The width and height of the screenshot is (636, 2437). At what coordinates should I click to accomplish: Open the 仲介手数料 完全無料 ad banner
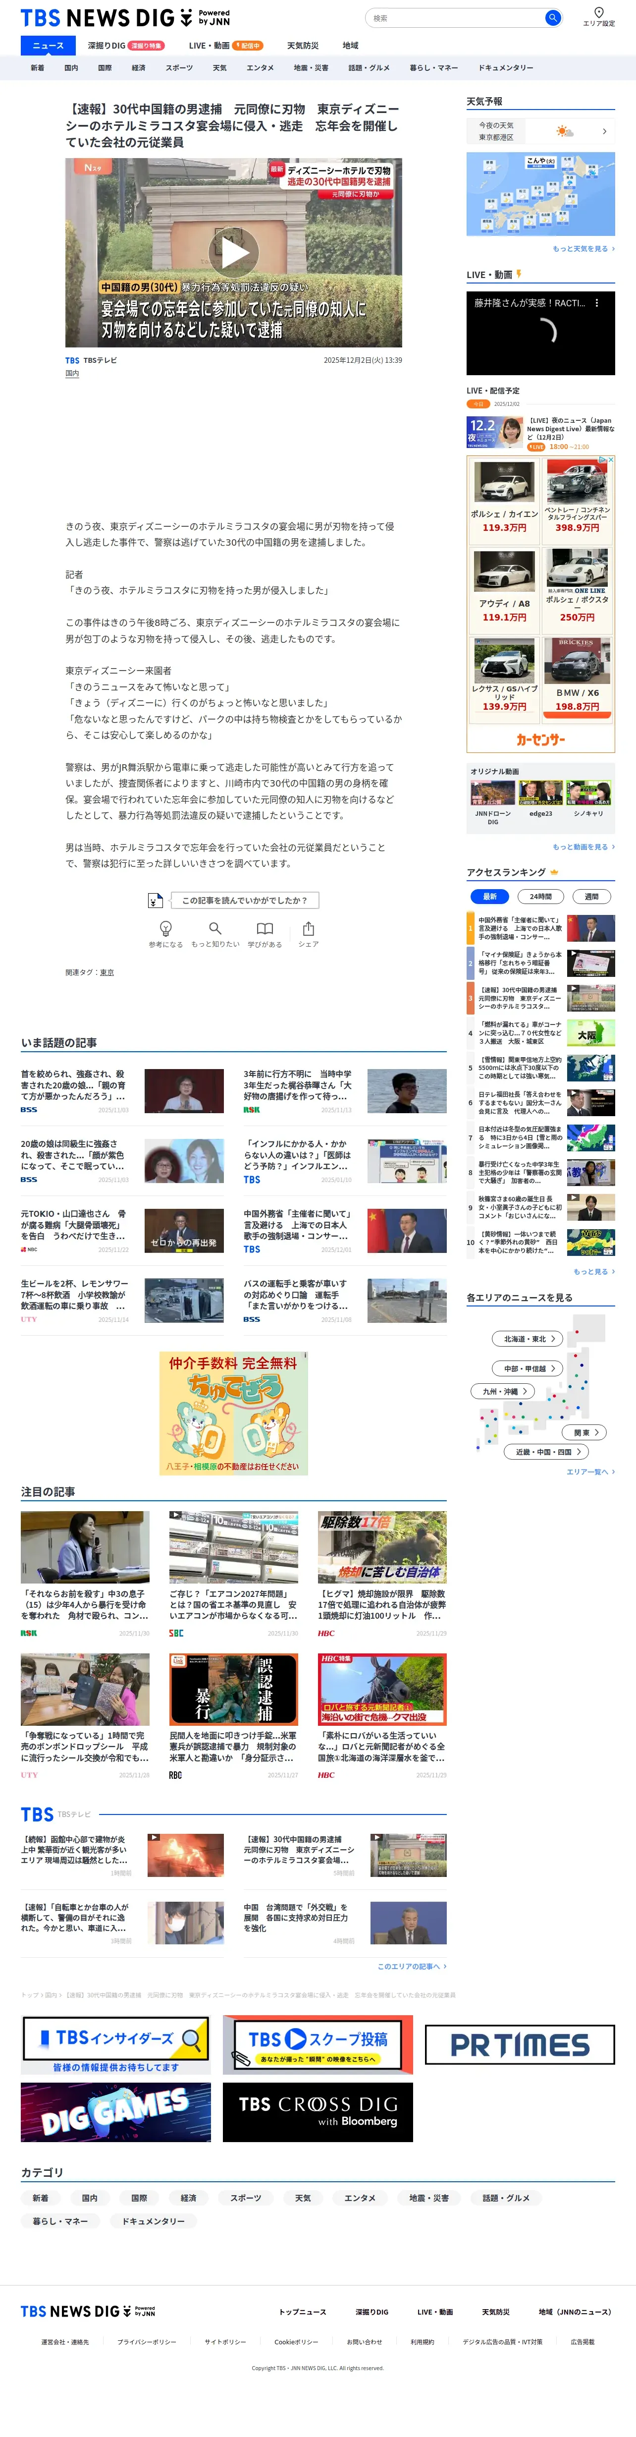[233, 1414]
